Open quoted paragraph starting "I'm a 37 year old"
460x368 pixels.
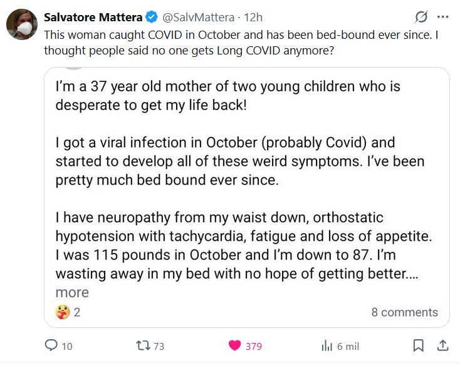pyautogui.click(x=227, y=95)
